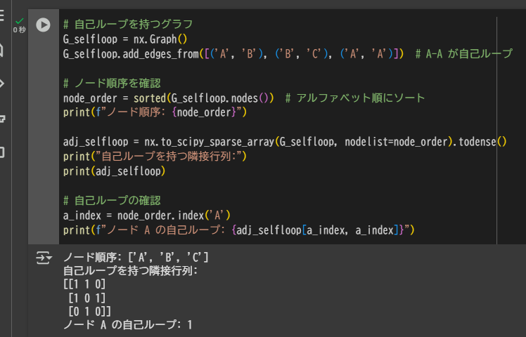The height and width of the screenshot is (337, 526).
Task: Click the output matrix row '[0 1 0]]'
Action: coord(89,311)
